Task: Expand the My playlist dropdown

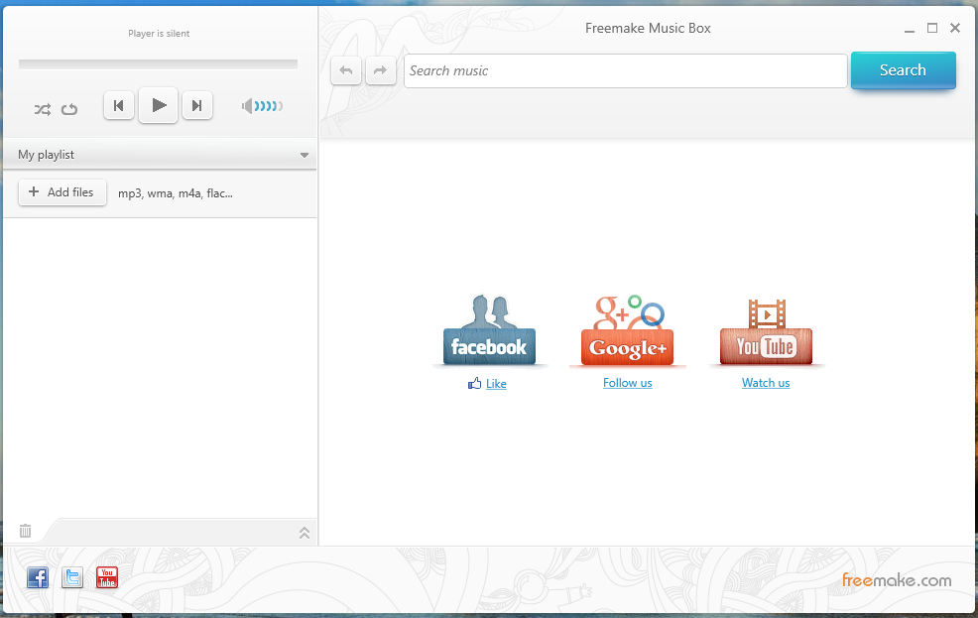Action: (x=305, y=156)
